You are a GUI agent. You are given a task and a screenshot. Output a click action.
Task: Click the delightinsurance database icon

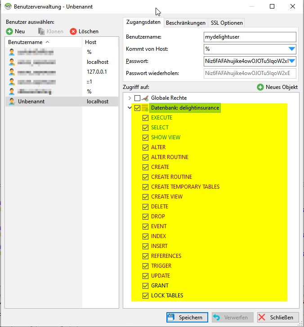(x=145, y=108)
